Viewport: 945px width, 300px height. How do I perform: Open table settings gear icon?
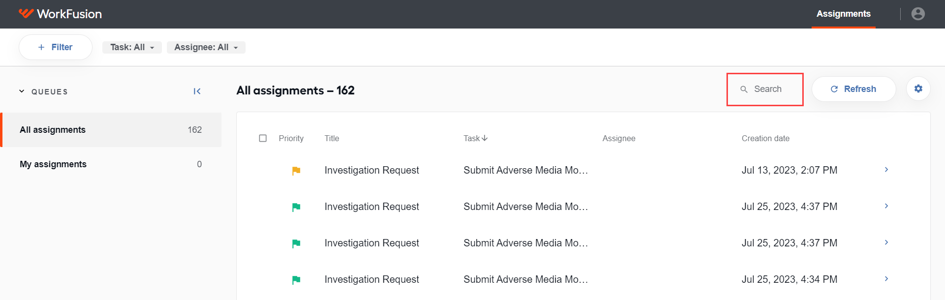pyautogui.click(x=918, y=89)
